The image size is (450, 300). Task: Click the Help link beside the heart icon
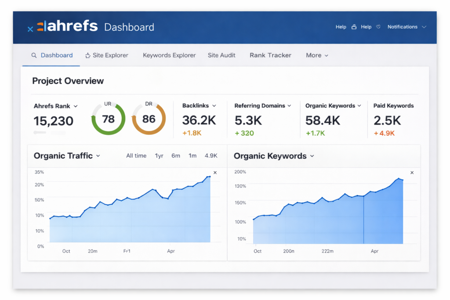click(x=366, y=27)
